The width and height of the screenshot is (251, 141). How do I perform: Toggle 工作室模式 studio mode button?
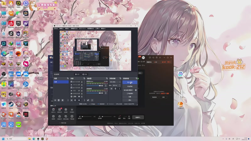(130, 93)
